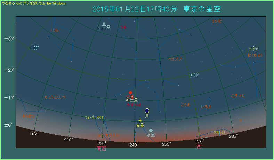Viewport: 274px width, 160px height.
Task: Click the 海王星 Neptune label
Action: click(x=132, y=99)
